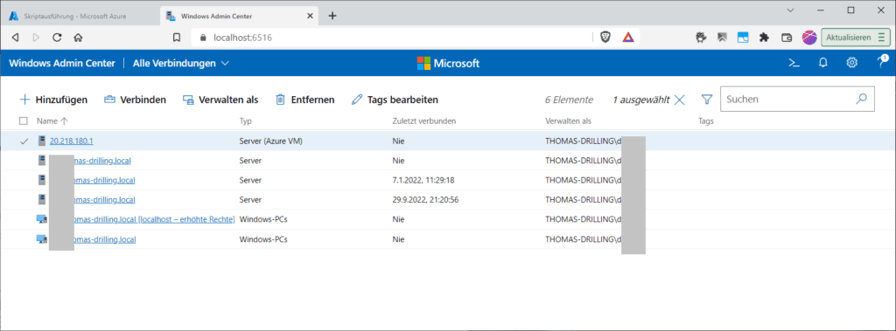Deselect the checked 20.218.180.1 row checkmark
This screenshot has height=331, width=896.
point(24,141)
